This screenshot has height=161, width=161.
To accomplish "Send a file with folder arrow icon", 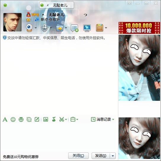I will click(60, 28).
